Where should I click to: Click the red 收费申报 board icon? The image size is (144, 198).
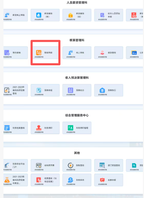(102, 180)
